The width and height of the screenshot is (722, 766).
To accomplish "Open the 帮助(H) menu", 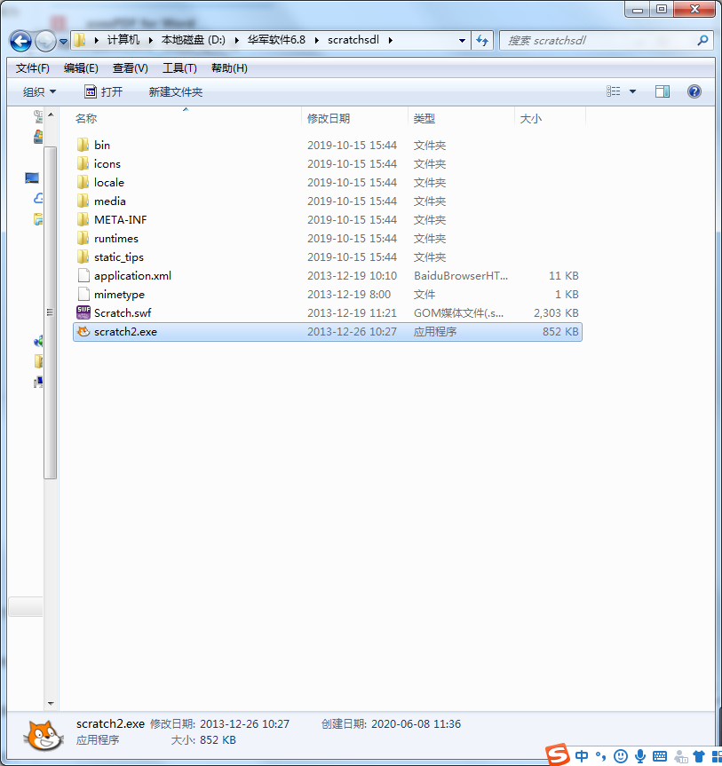I will [x=229, y=68].
